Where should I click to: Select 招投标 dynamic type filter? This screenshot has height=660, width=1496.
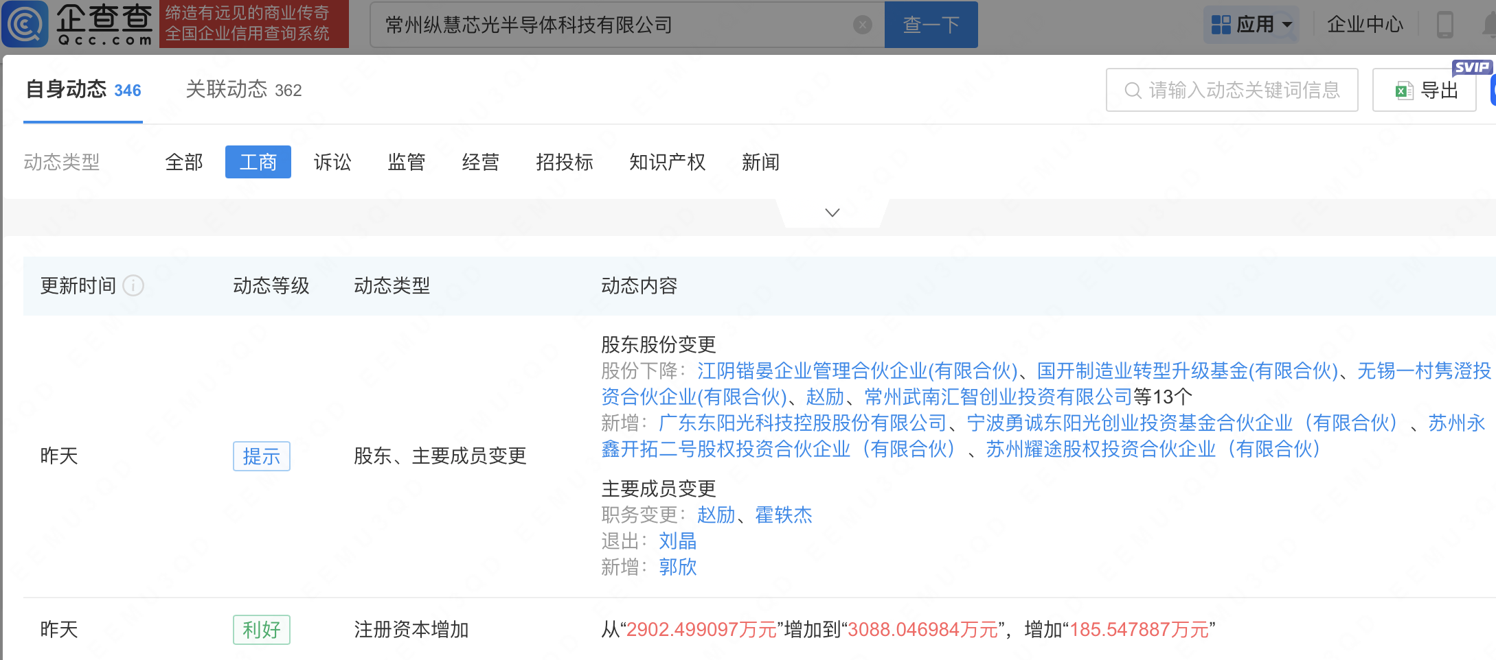click(x=565, y=162)
